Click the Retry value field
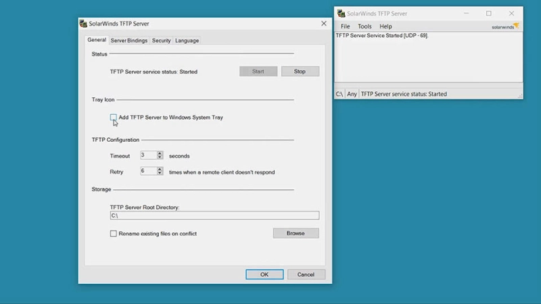The width and height of the screenshot is (541, 304). tap(148, 171)
